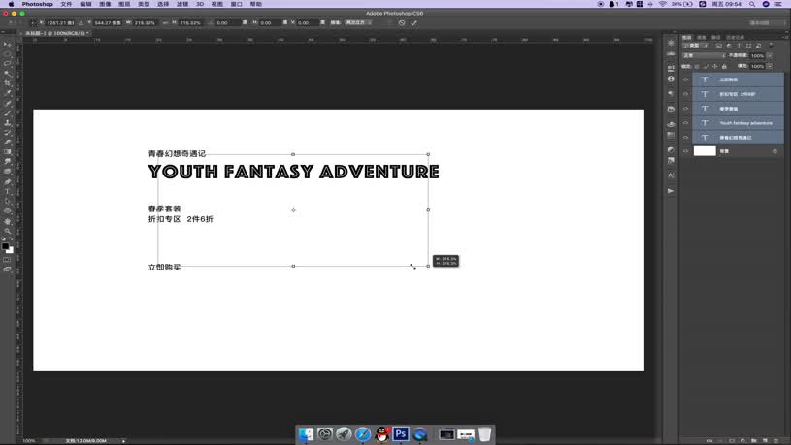Open Finder from the Dock
This screenshot has width=791, height=445.
(x=306, y=433)
